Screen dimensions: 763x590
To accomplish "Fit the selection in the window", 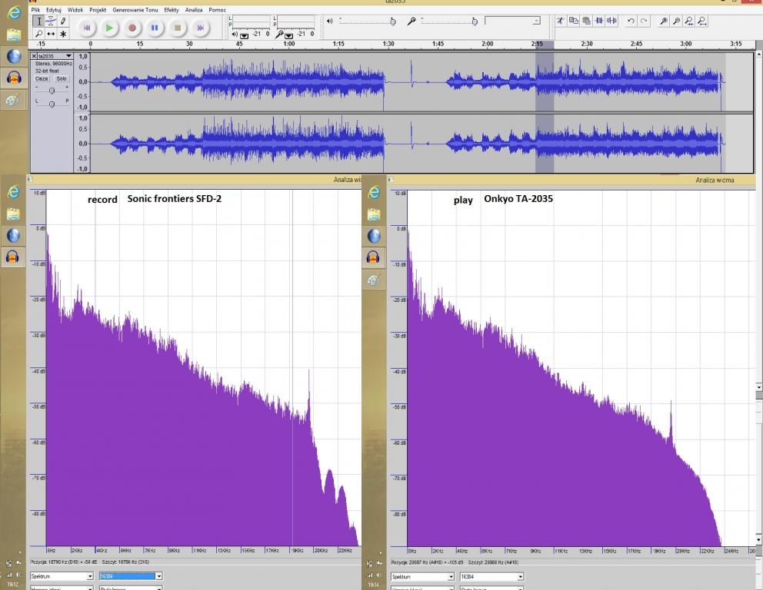I will click(x=689, y=21).
